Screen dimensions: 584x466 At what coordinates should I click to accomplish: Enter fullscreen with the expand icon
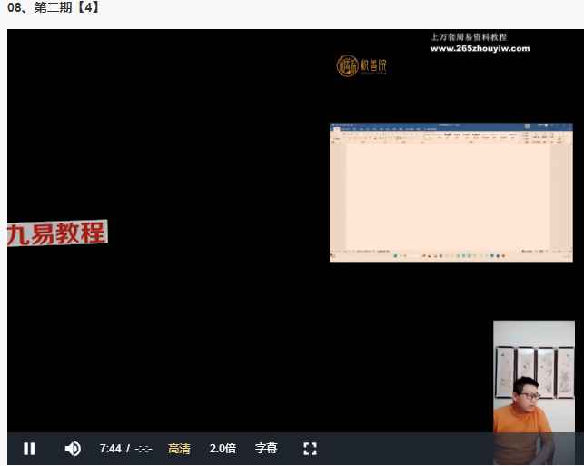click(310, 449)
